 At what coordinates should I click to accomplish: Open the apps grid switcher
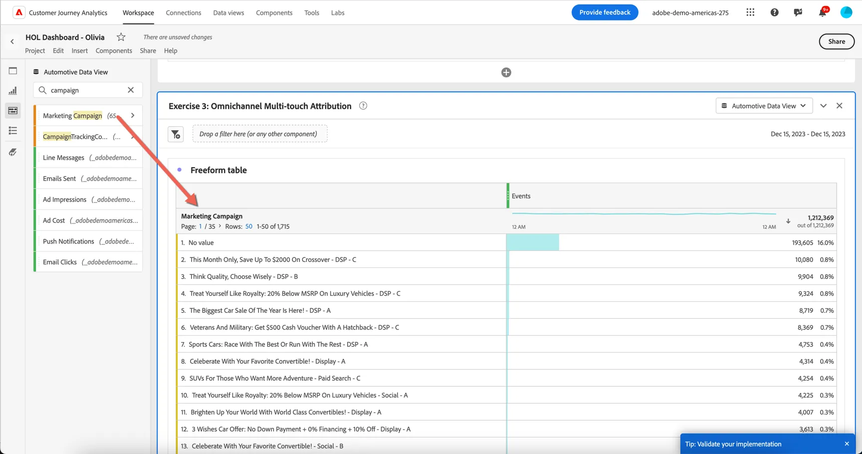(750, 12)
